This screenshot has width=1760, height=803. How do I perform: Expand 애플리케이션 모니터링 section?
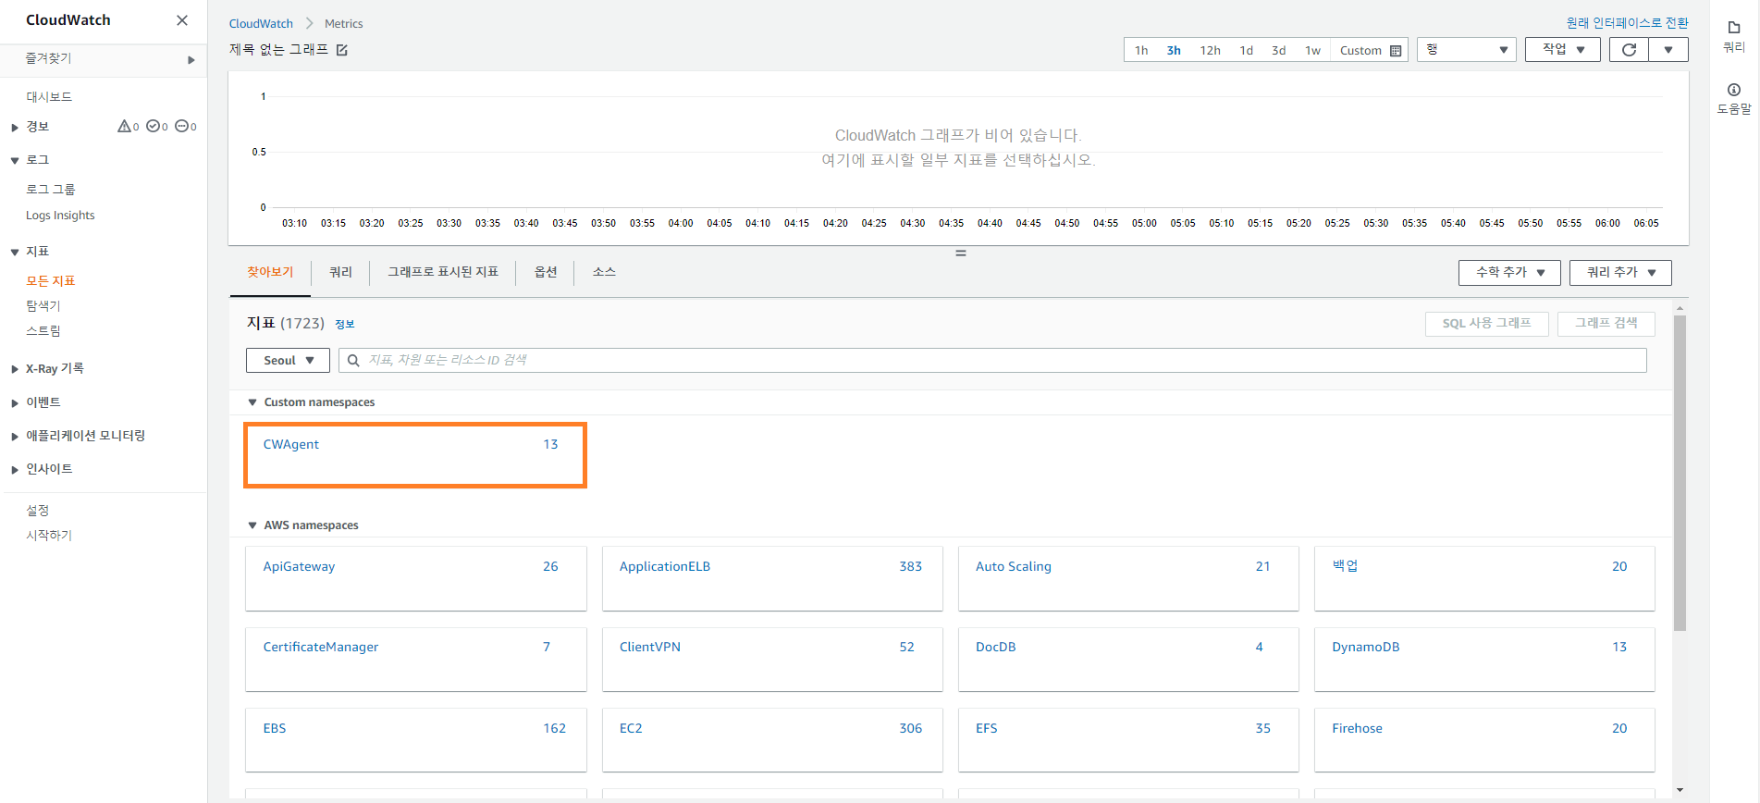(15, 437)
